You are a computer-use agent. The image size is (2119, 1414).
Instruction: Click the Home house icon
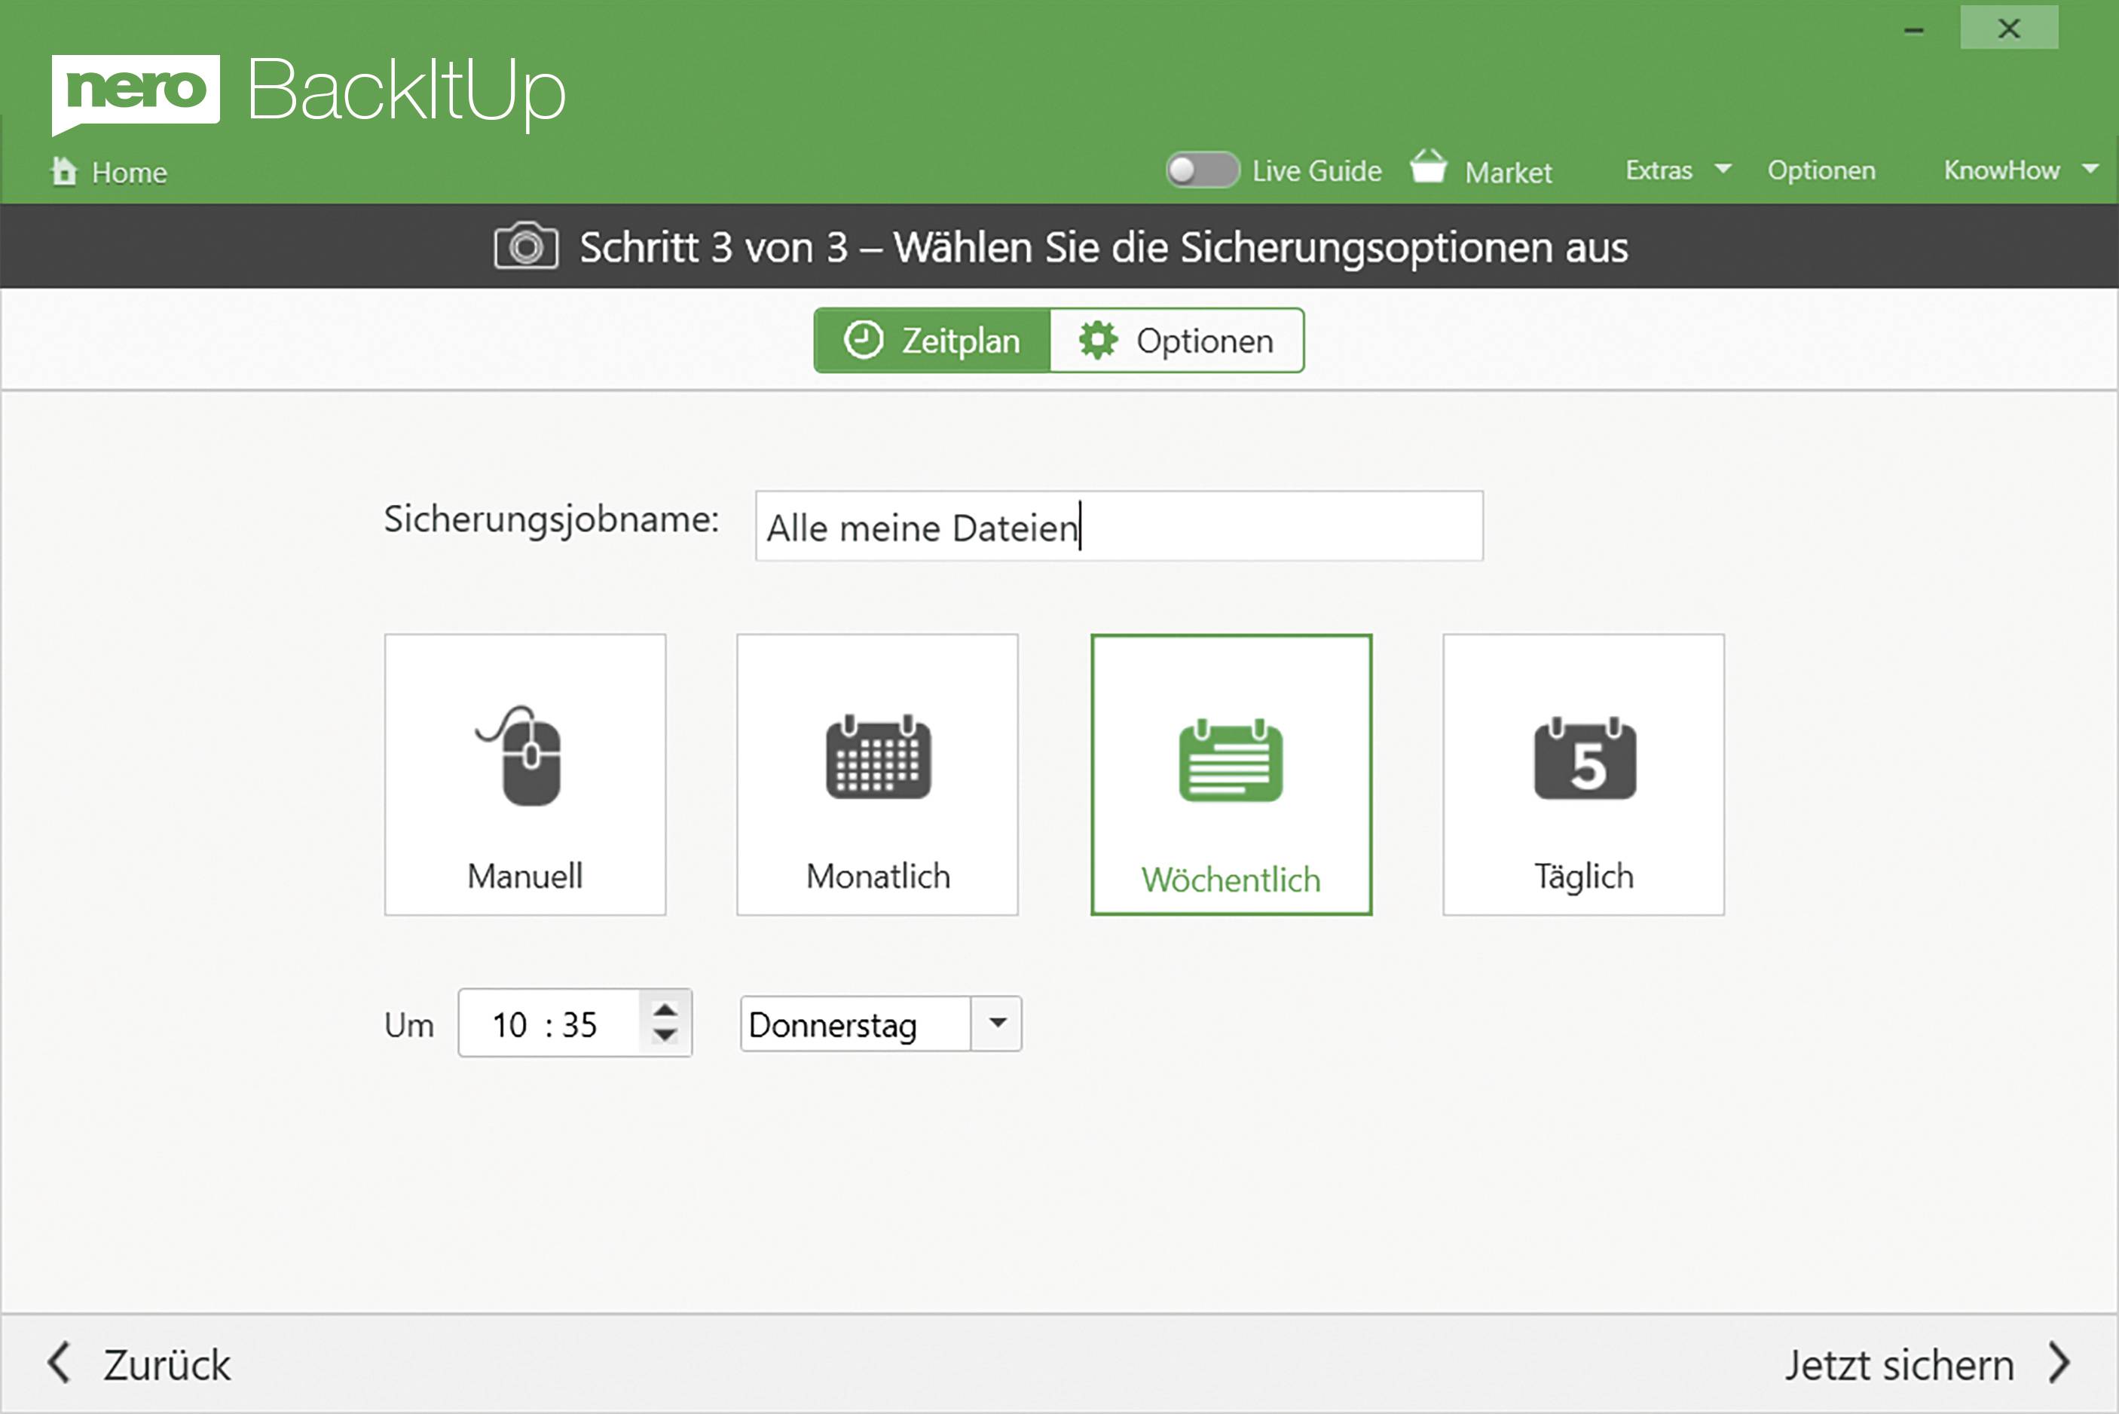(x=64, y=170)
